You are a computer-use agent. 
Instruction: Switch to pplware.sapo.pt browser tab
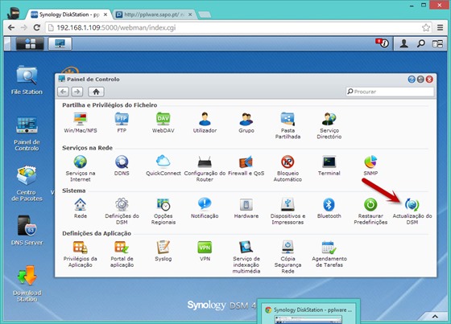[154, 14]
